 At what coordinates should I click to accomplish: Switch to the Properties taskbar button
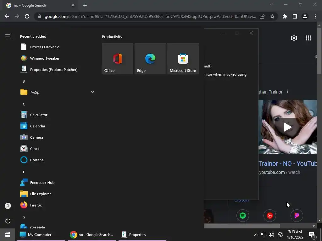point(142,235)
